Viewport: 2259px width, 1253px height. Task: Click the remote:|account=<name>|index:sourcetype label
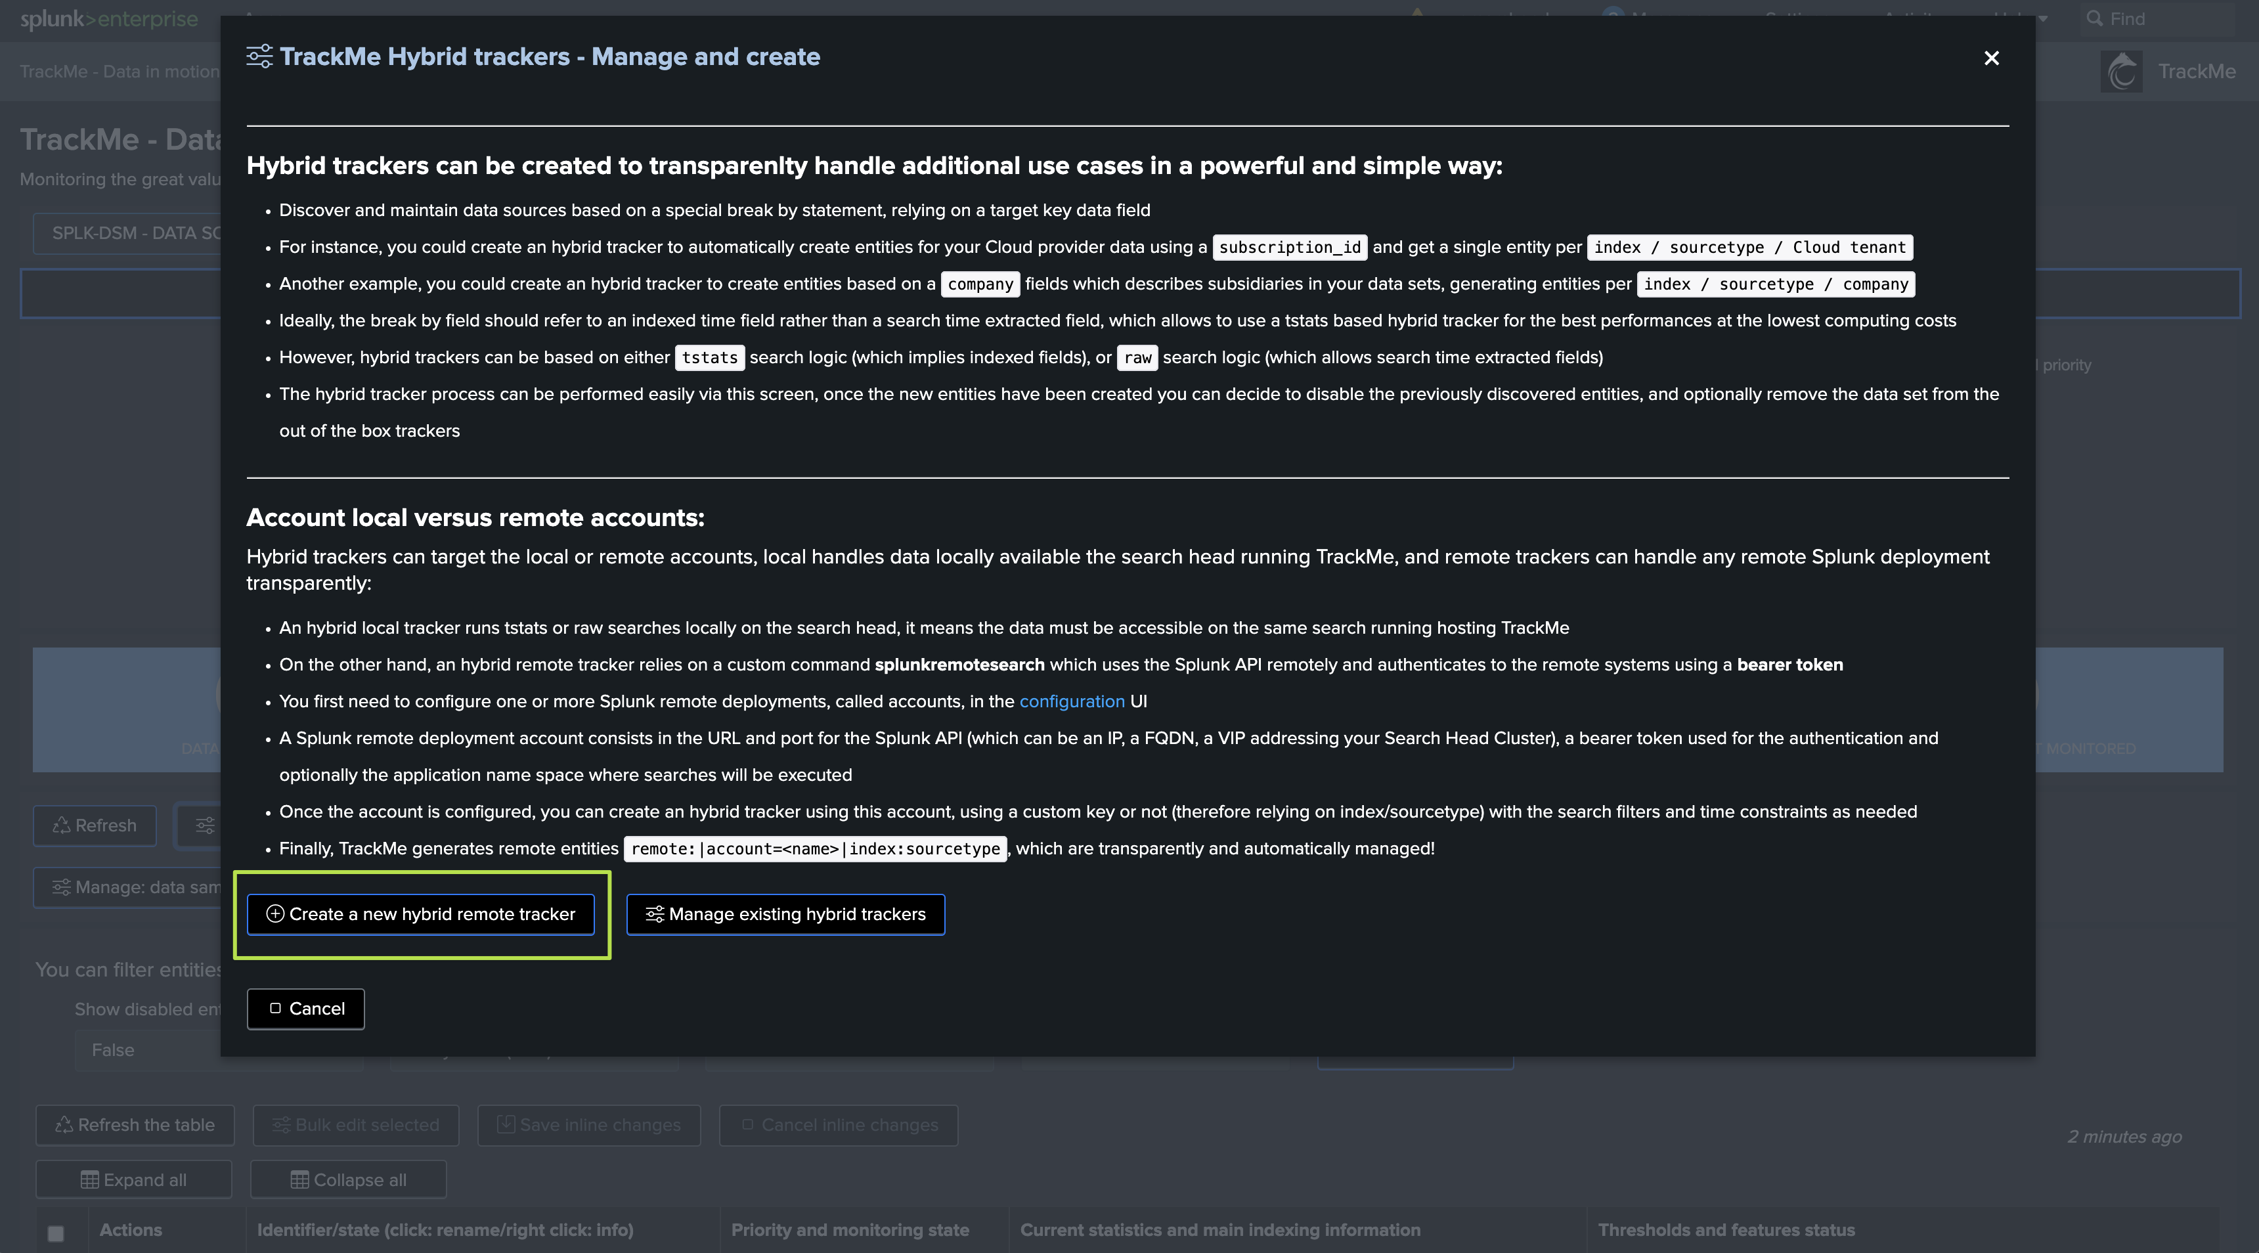pyautogui.click(x=816, y=848)
